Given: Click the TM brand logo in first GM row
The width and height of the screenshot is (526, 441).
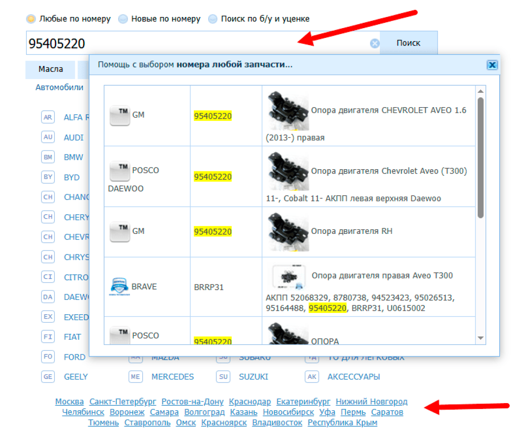Looking at the screenshot, I should [x=120, y=116].
